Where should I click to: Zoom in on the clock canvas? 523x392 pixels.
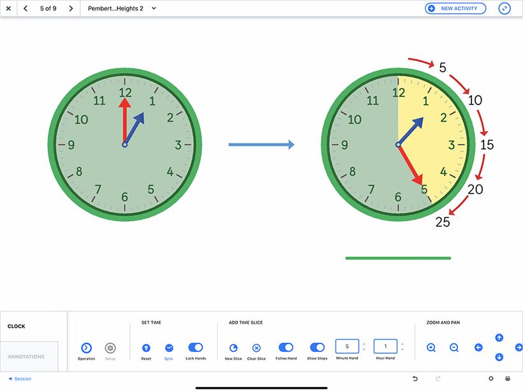coord(431,347)
